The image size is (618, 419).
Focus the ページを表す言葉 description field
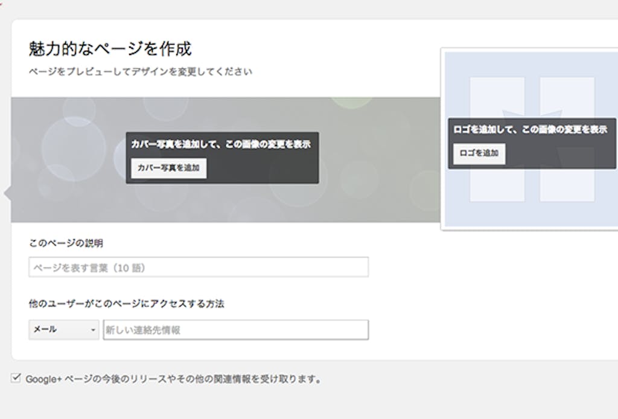click(198, 267)
